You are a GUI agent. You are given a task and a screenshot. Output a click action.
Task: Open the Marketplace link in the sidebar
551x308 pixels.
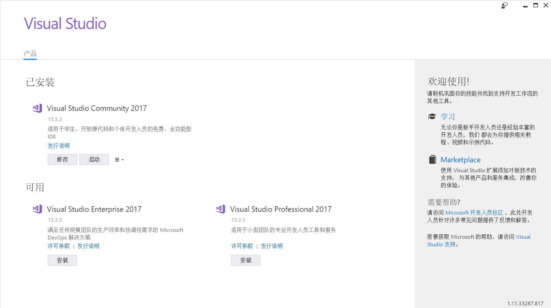coord(460,160)
